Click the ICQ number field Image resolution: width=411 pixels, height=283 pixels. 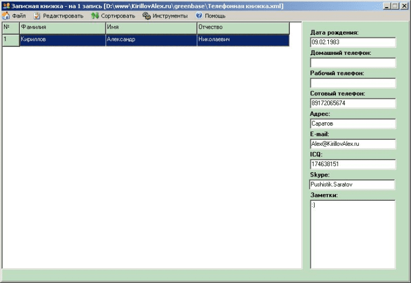click(353, 164)
